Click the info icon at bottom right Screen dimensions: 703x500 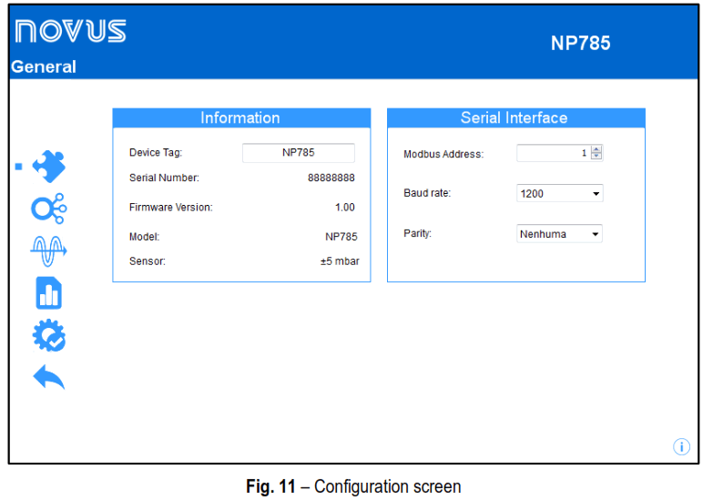(681, 446)
